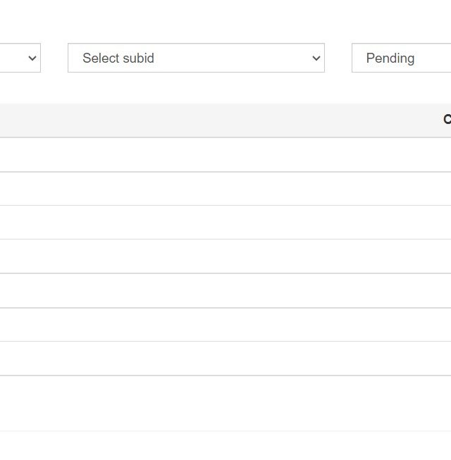Select the second empty table row
This screenshot has width=451, height=460.
225,189
